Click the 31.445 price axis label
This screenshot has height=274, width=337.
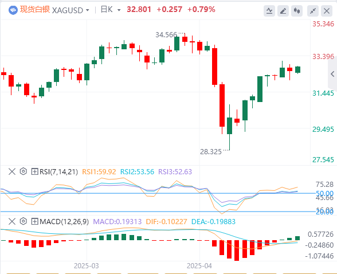323,93
